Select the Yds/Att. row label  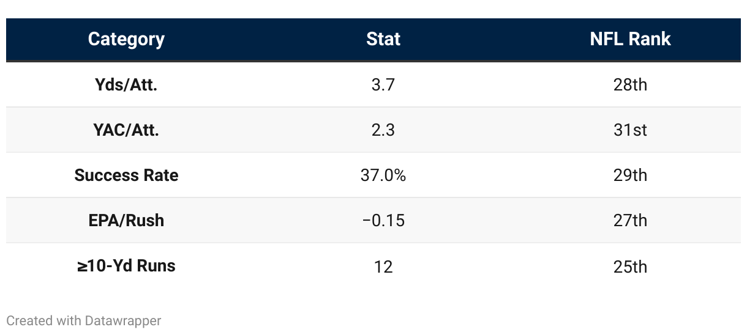pos(126,84)
